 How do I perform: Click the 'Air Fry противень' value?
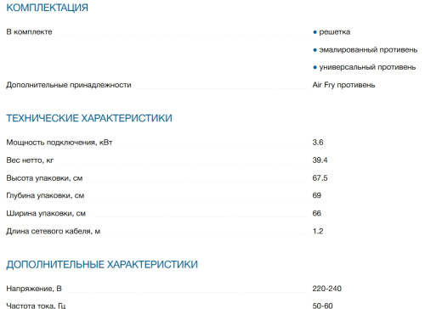coord(343,85)
